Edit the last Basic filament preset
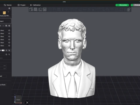 [9, 45]
